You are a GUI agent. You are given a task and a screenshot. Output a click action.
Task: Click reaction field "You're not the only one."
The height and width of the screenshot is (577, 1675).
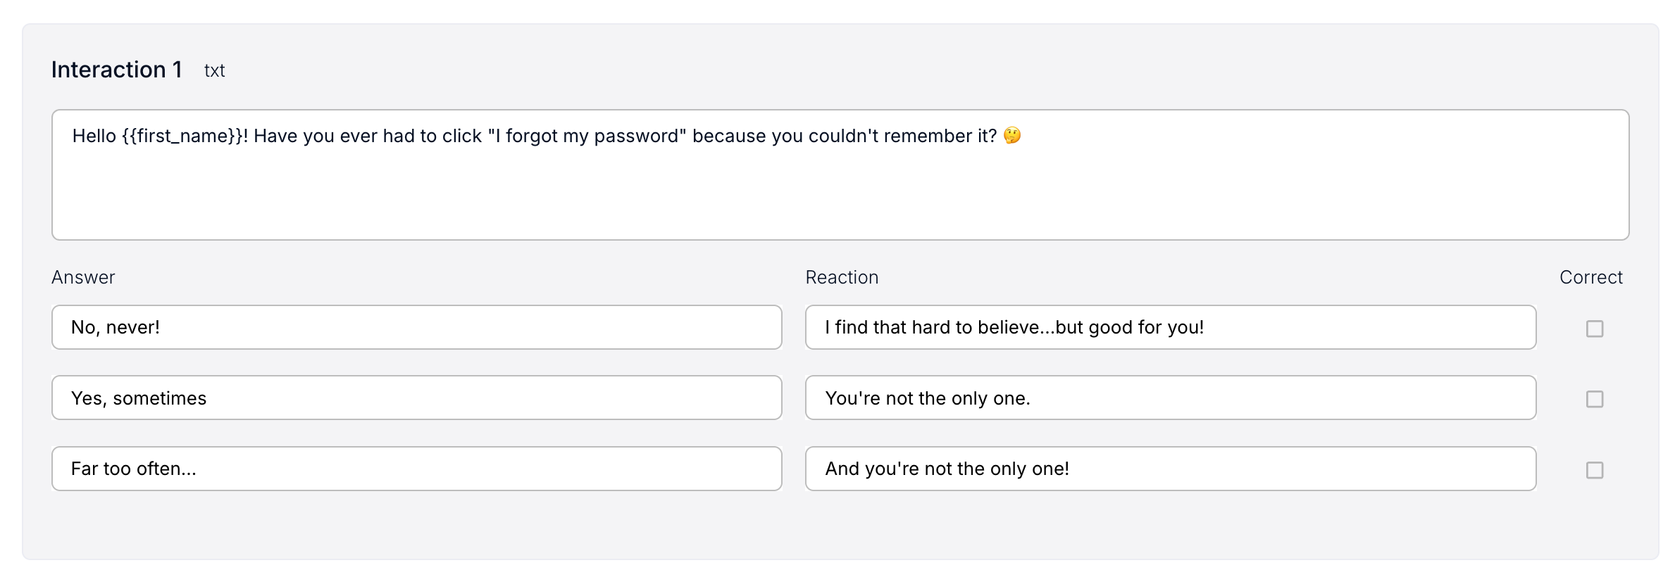(1171, 398)
